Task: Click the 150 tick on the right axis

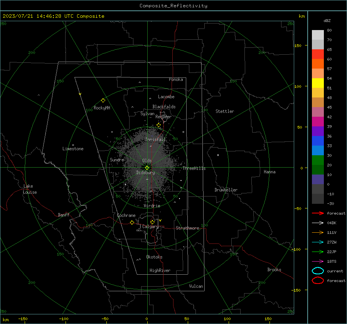Action: pos(298,45)
